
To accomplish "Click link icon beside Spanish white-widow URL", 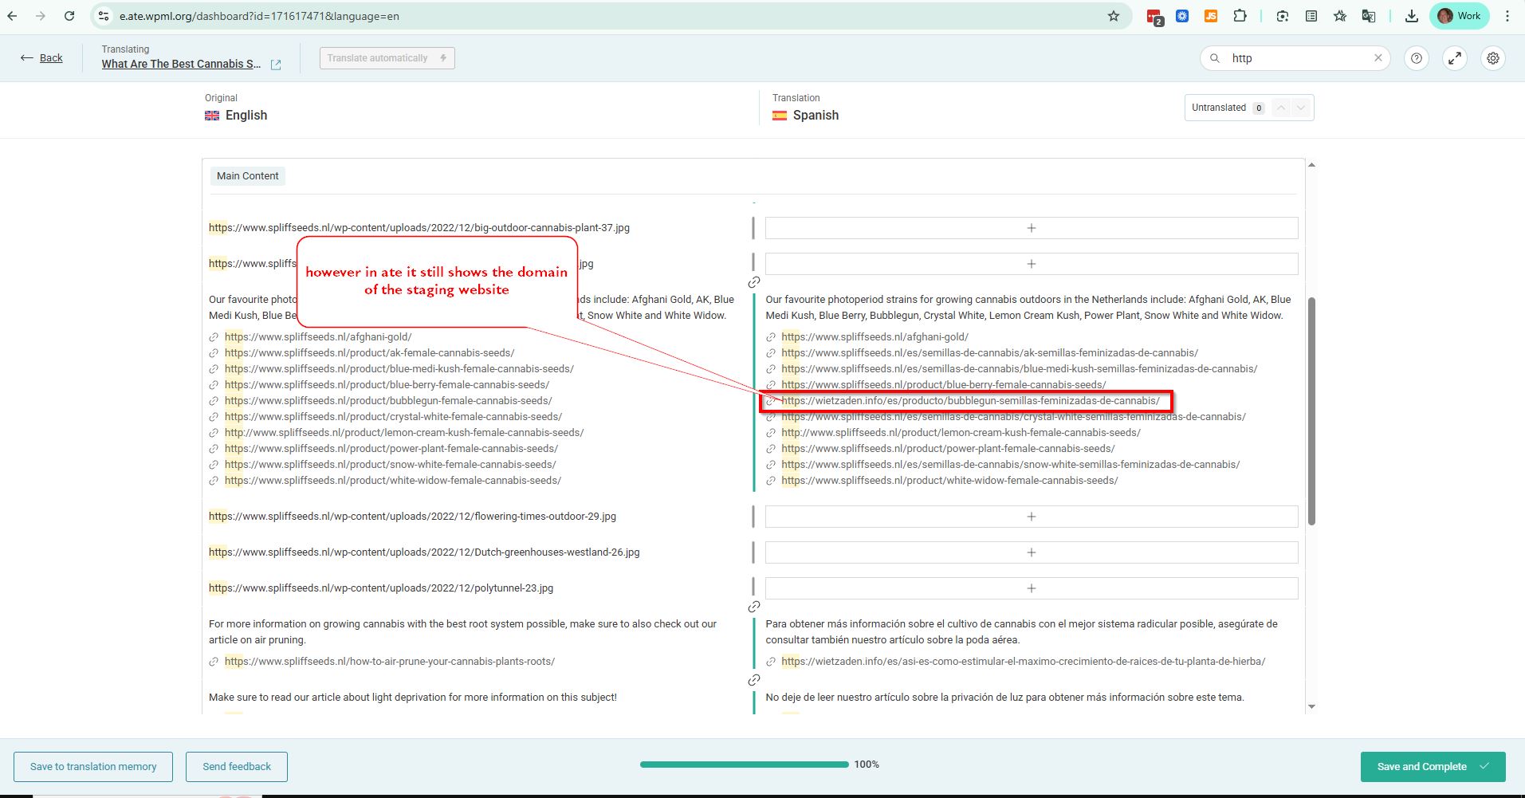I will click(x=771, y=481).
